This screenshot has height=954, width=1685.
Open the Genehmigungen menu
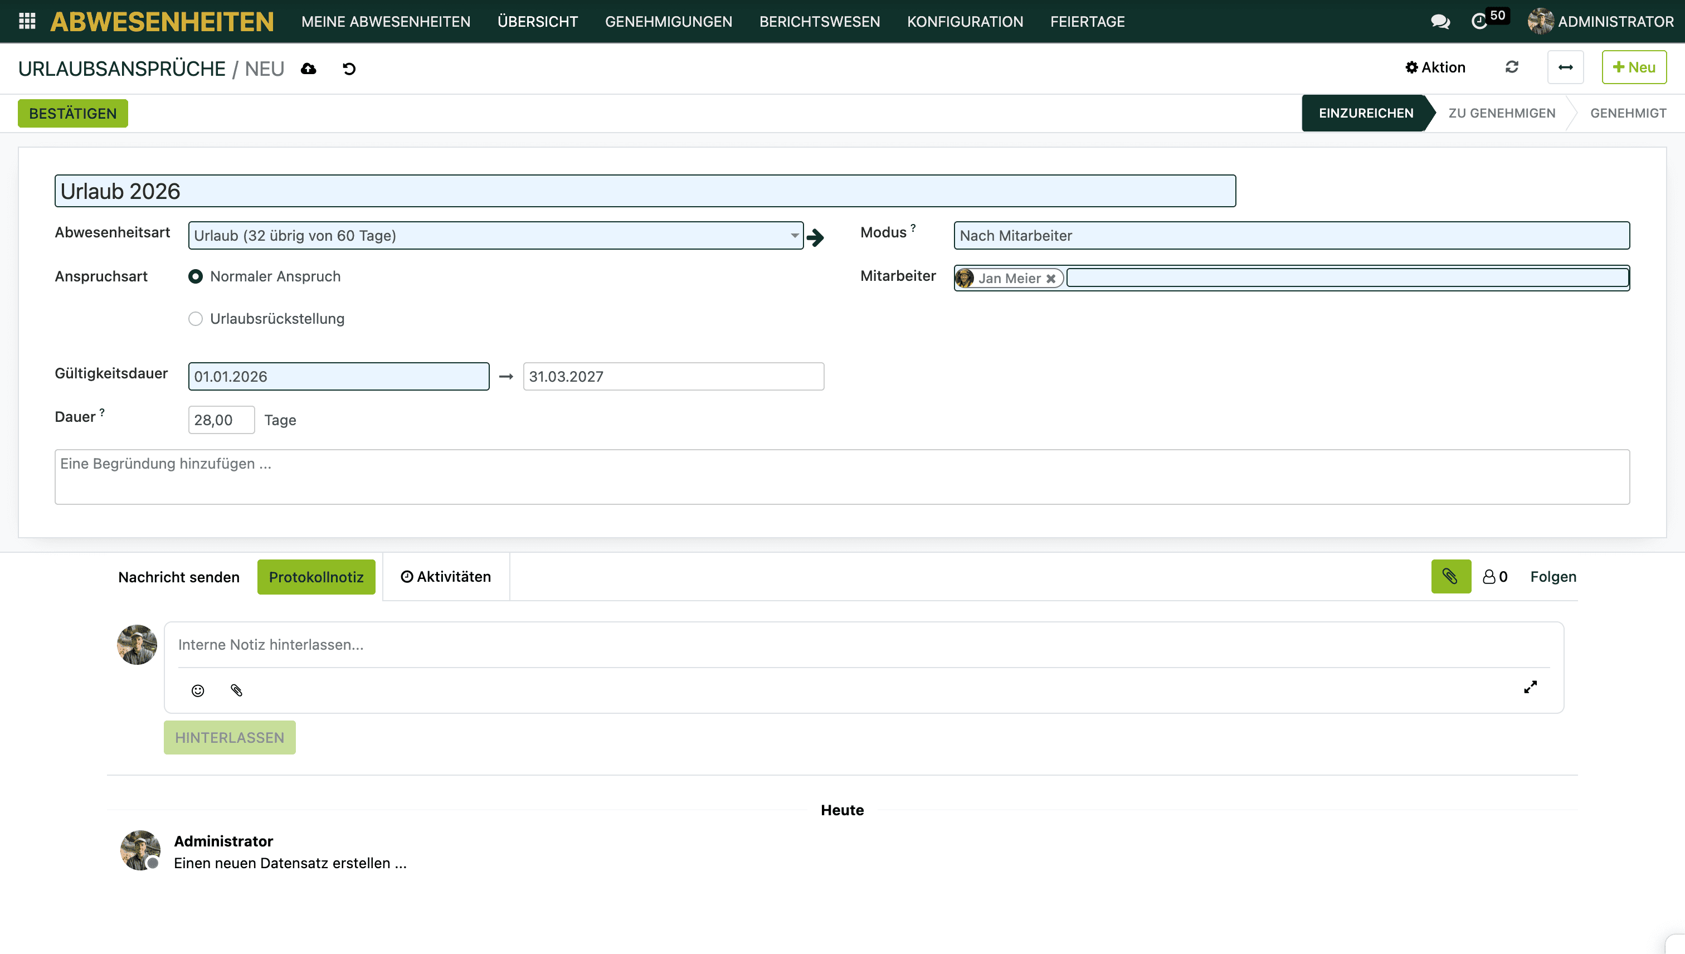668,22
